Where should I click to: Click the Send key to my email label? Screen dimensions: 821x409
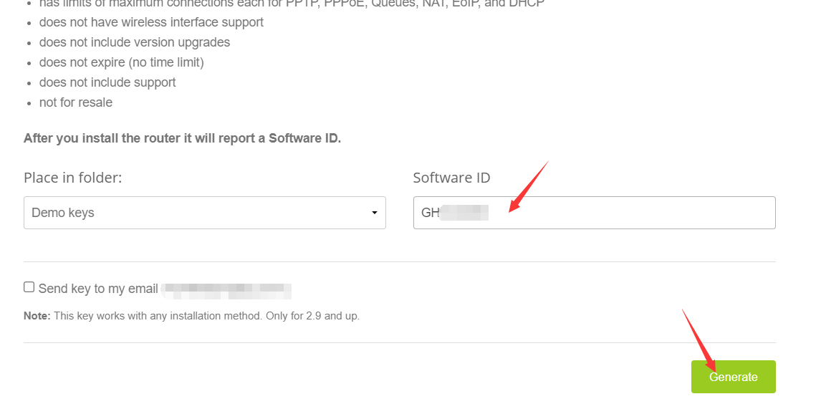[x=98, y=289]
